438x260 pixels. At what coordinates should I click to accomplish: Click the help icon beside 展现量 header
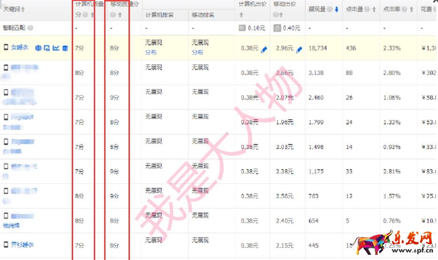pos(330,9)
